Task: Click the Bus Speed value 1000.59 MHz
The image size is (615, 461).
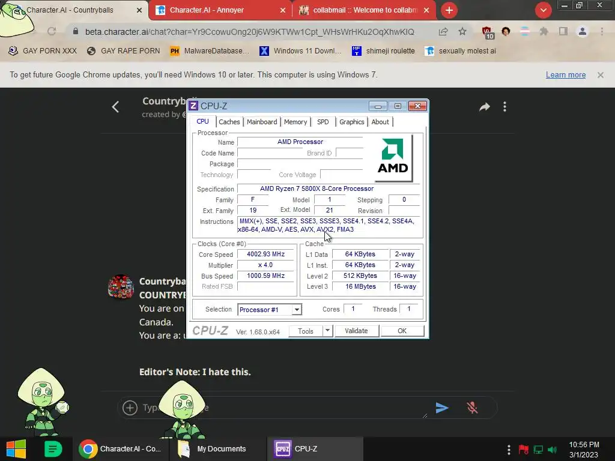Action: pos(265,276)
